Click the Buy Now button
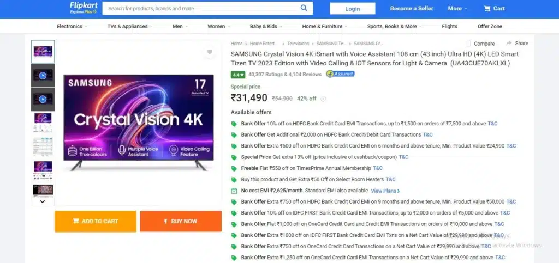Viewport: 559px width, 263px height. coord(181,221)
